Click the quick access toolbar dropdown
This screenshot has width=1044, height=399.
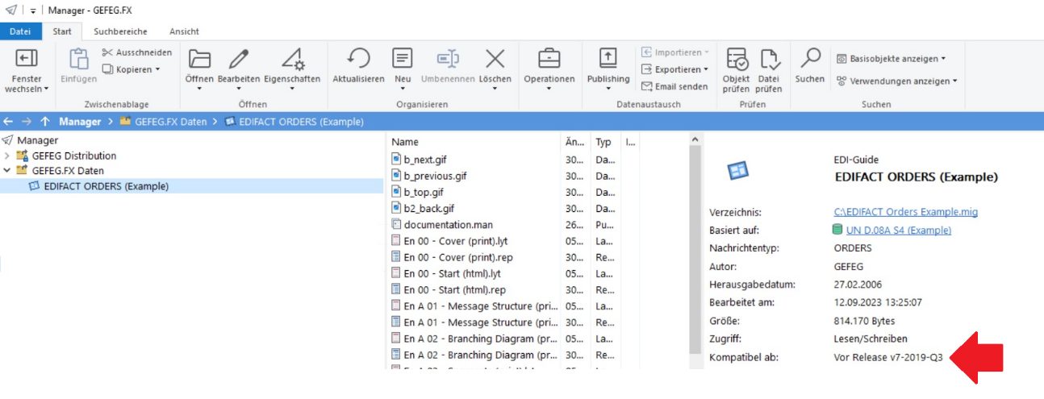(33, 10)
